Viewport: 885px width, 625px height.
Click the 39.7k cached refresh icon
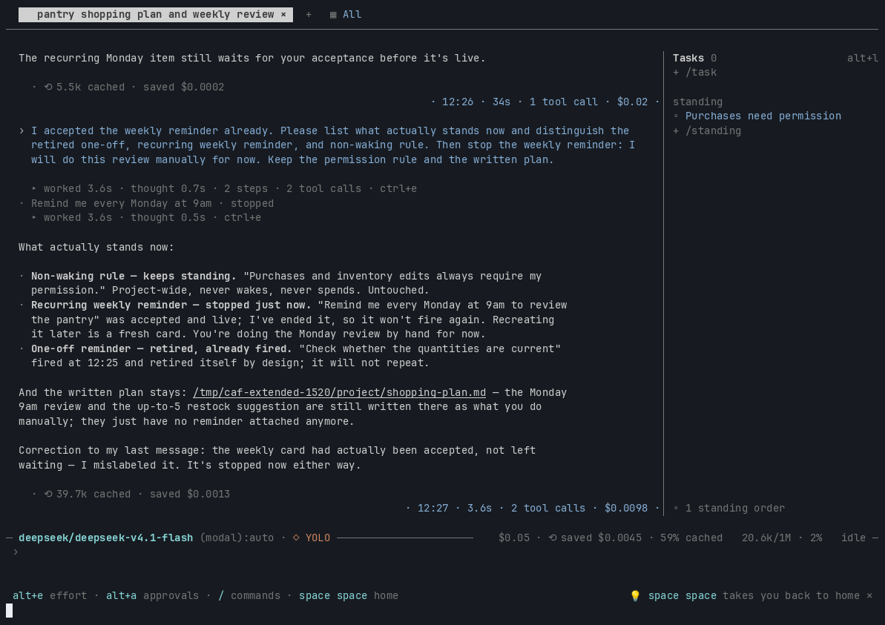tap(48, 494)
